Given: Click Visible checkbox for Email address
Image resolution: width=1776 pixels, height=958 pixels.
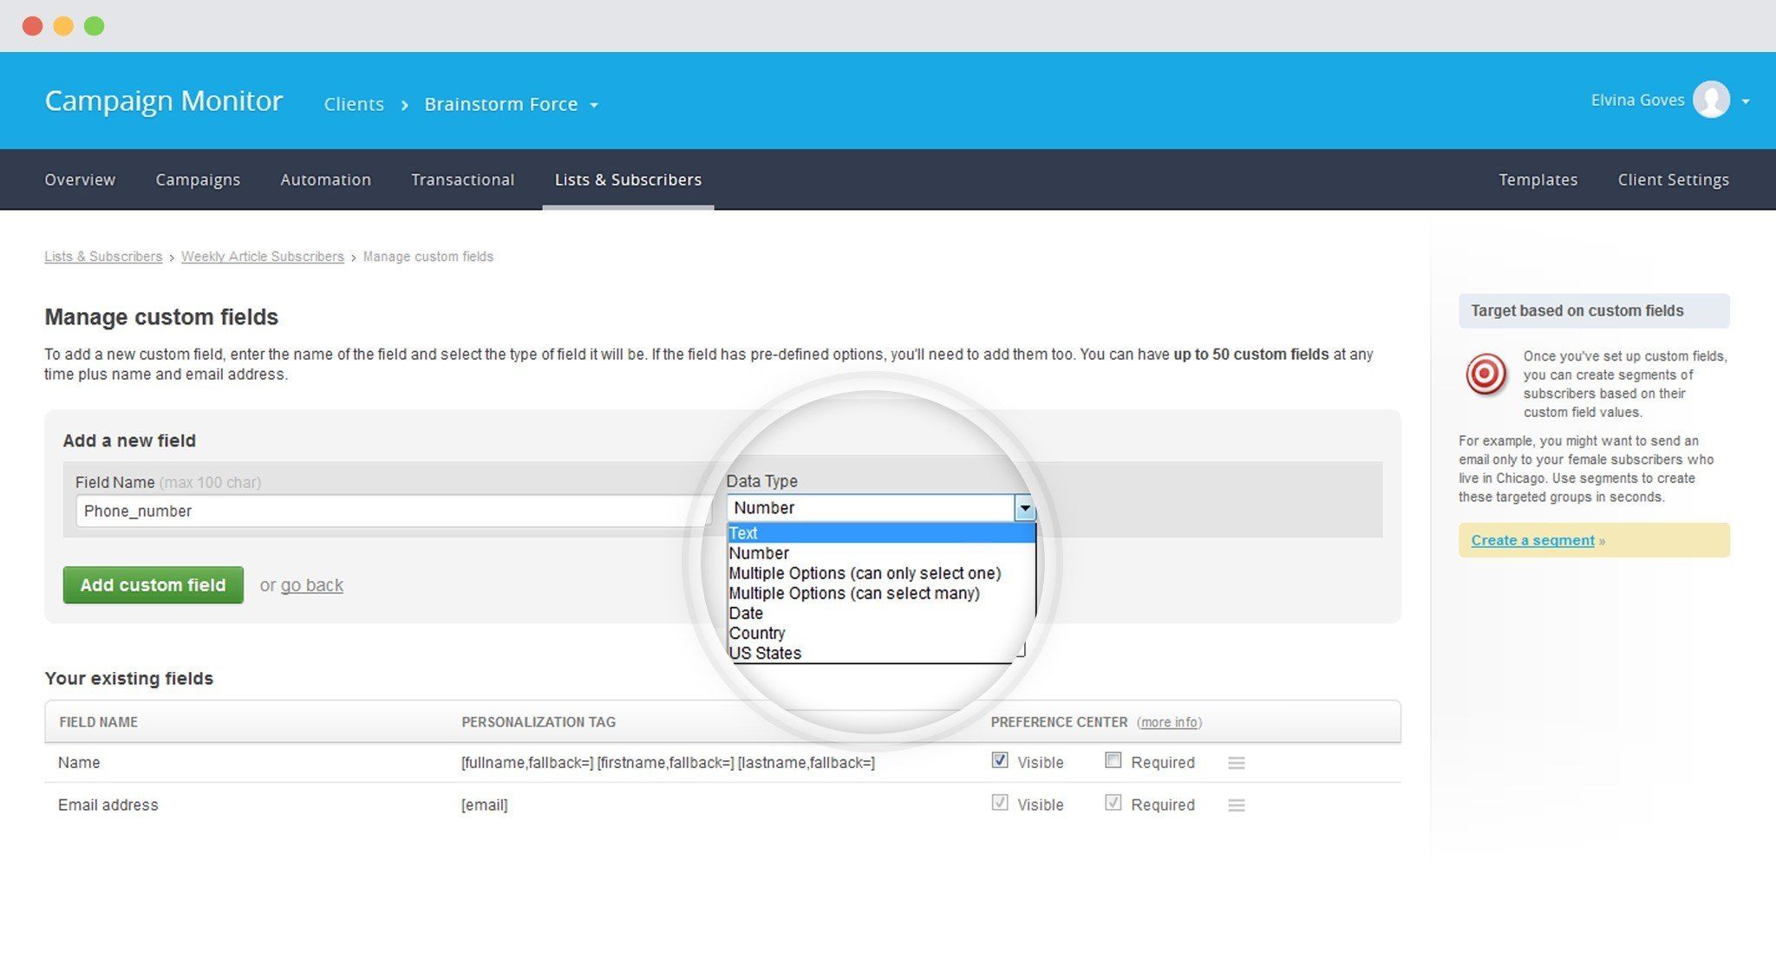Looking at the screenshot, I should coord(1000,803).
